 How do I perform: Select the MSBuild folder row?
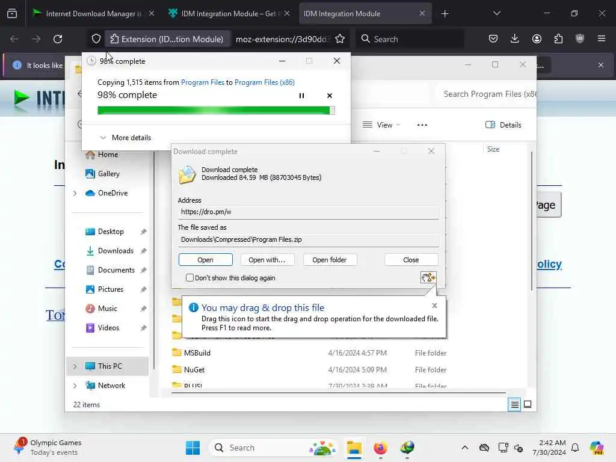click(309, 353)
